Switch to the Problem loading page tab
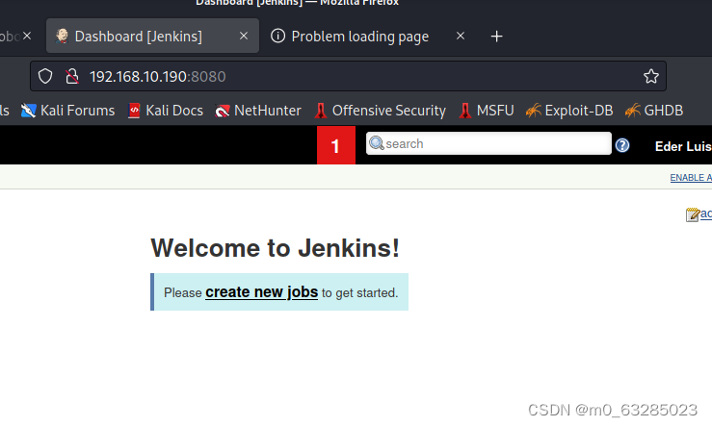This screenshot has height=427, width=712. point(359,36)
